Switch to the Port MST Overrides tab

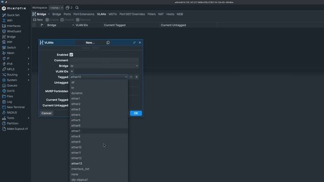[132, 14]
